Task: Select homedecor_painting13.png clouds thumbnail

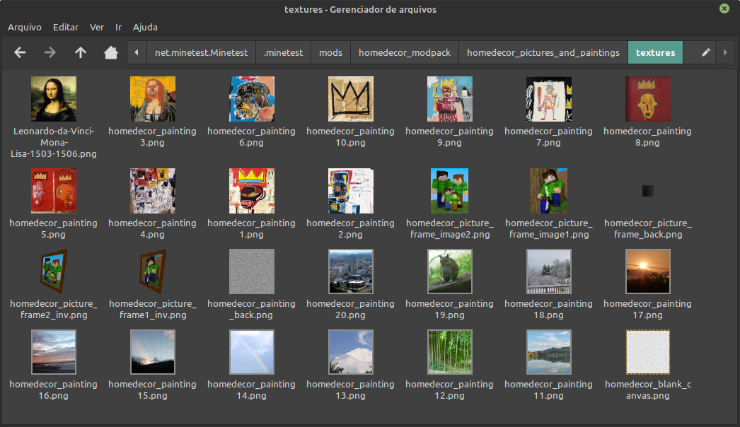Action: [x=351, y=352]
